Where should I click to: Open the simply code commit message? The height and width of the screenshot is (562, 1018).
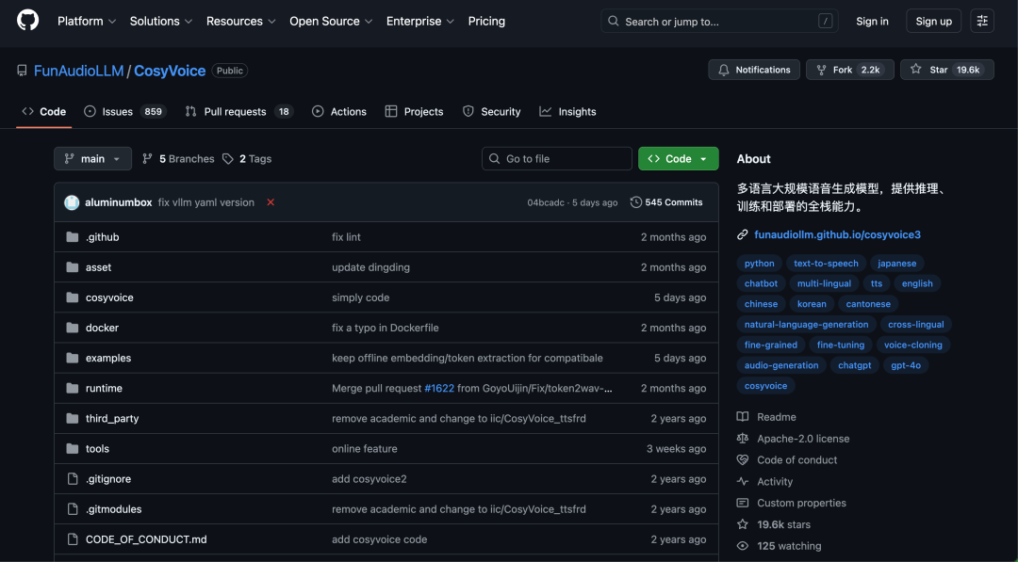360,297
